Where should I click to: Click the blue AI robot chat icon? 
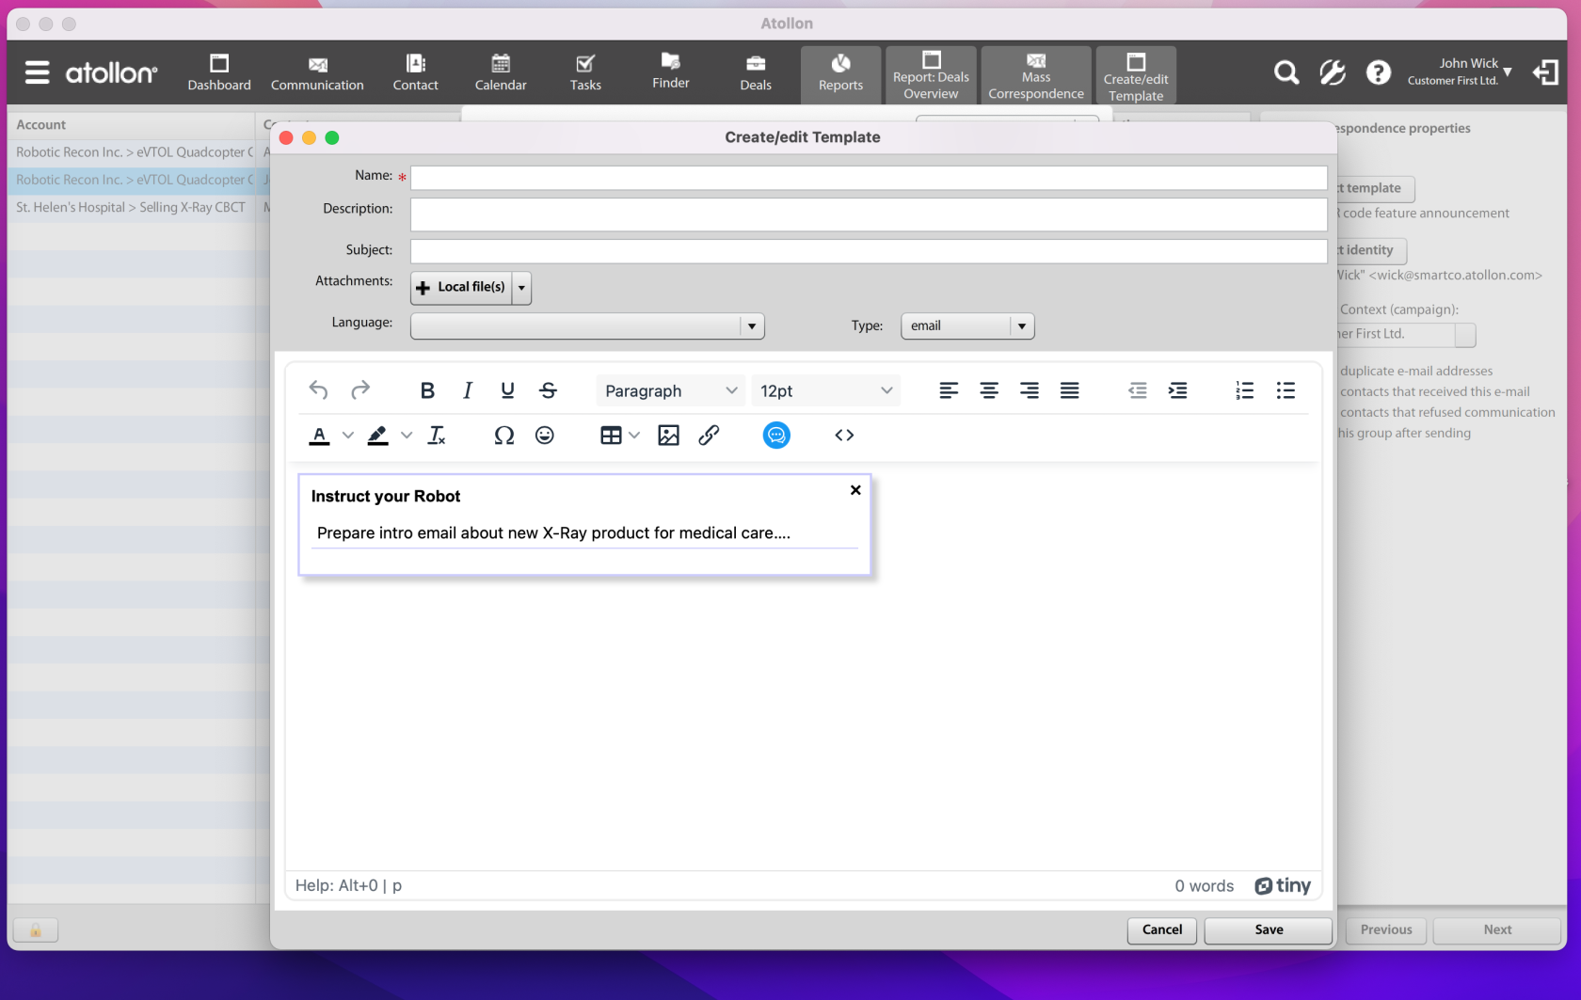pos(776,436)
